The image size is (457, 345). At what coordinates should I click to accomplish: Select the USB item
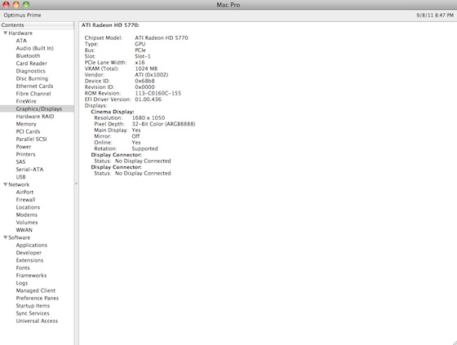click(20, 177)
